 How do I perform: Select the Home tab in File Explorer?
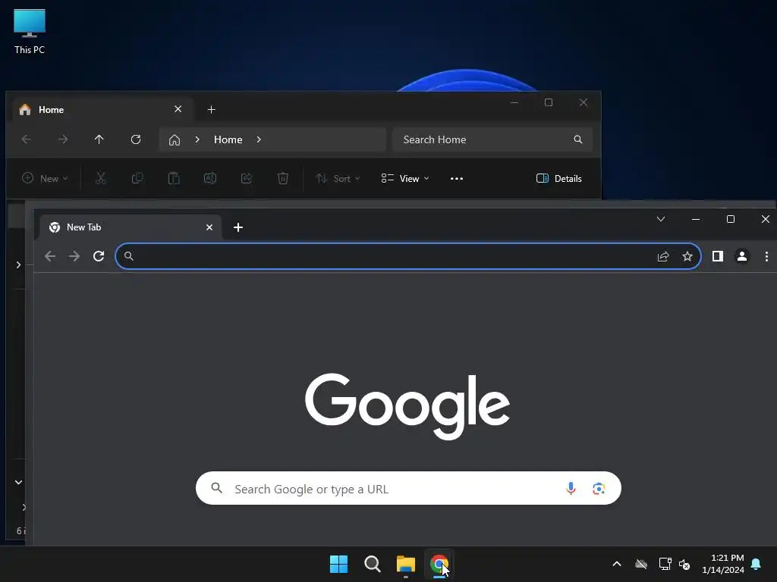point(102,109)
